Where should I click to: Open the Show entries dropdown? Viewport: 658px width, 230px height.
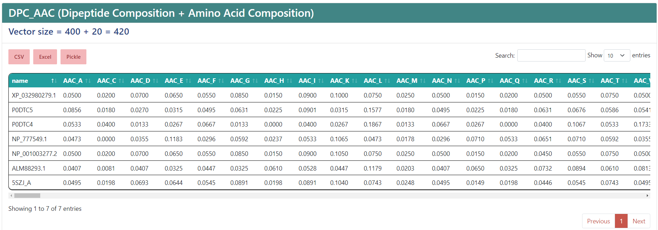pos(616,56)
